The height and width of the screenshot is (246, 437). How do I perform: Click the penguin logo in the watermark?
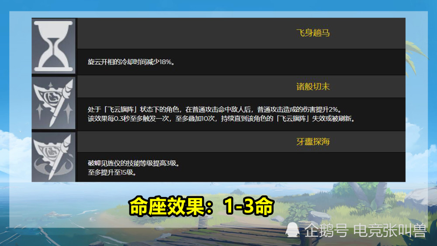pyautogui.click(x=292, y=230)
